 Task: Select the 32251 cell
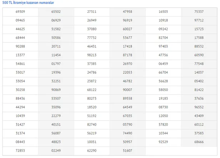pyautogui.click(x=56, y=81)
